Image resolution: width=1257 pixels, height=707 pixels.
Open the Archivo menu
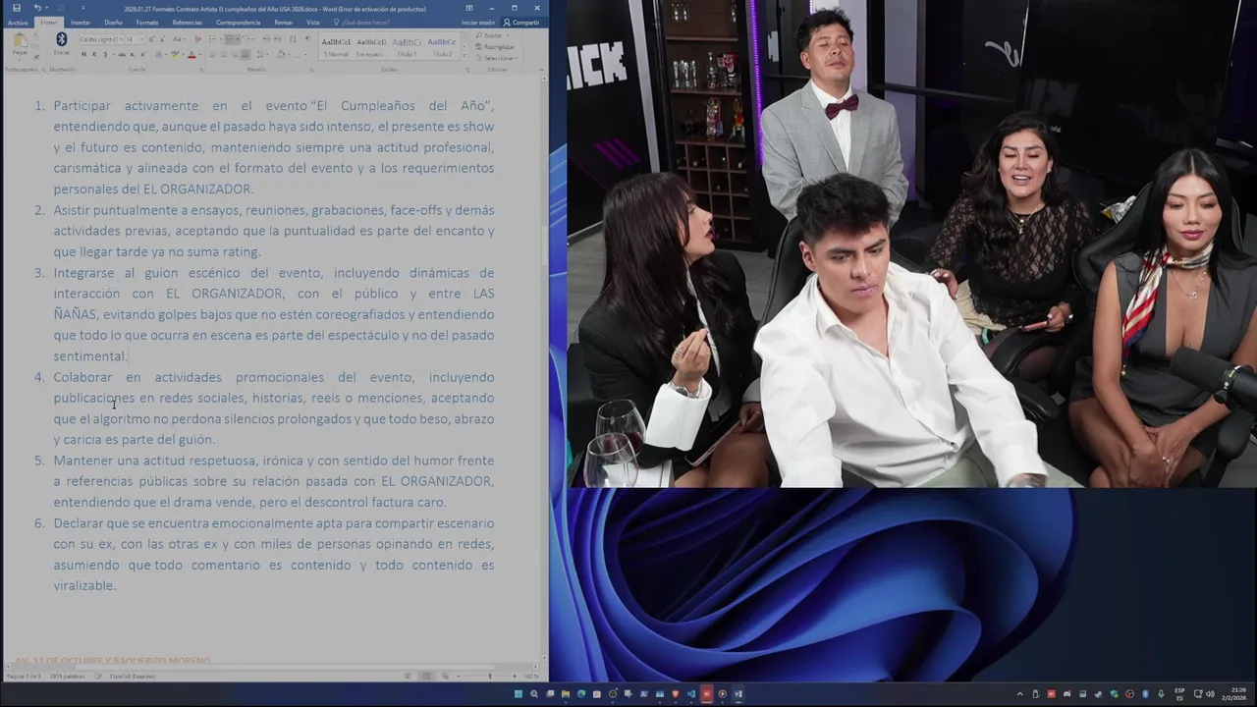18,23
